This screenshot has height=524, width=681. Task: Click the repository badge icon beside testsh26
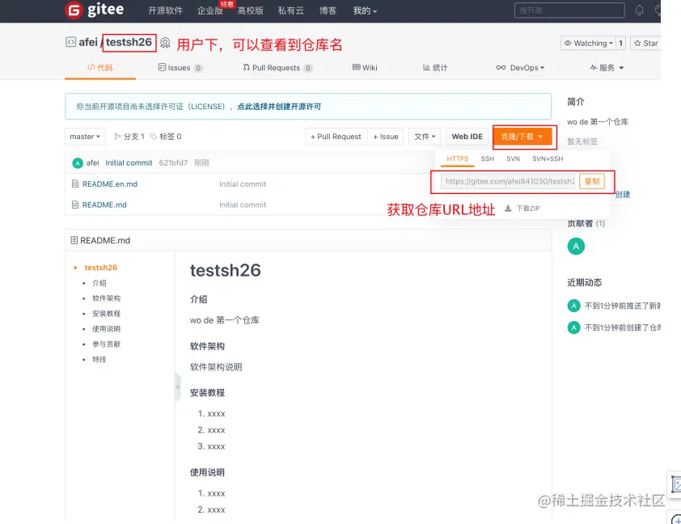tap(165, 43)
